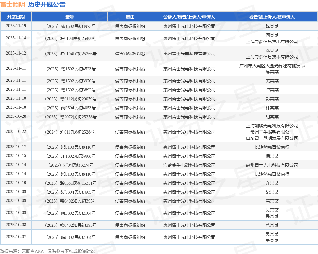Viewport: 318px width, 254px height.
Task: Select the date 2025-10-17
Action: click(x=16, y=147)
